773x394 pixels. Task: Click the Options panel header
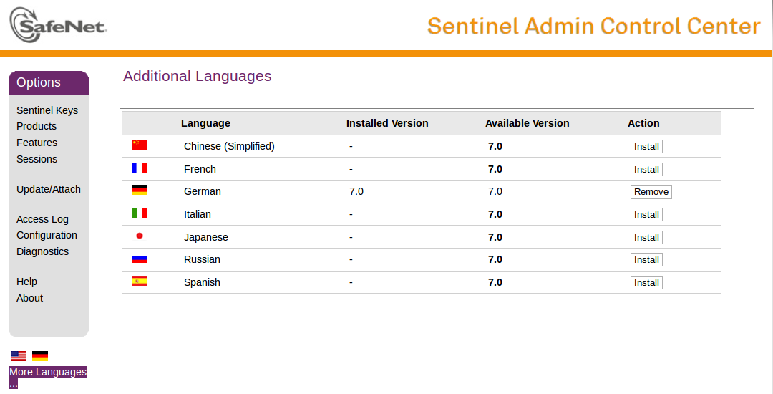click(x=49, y=83)
